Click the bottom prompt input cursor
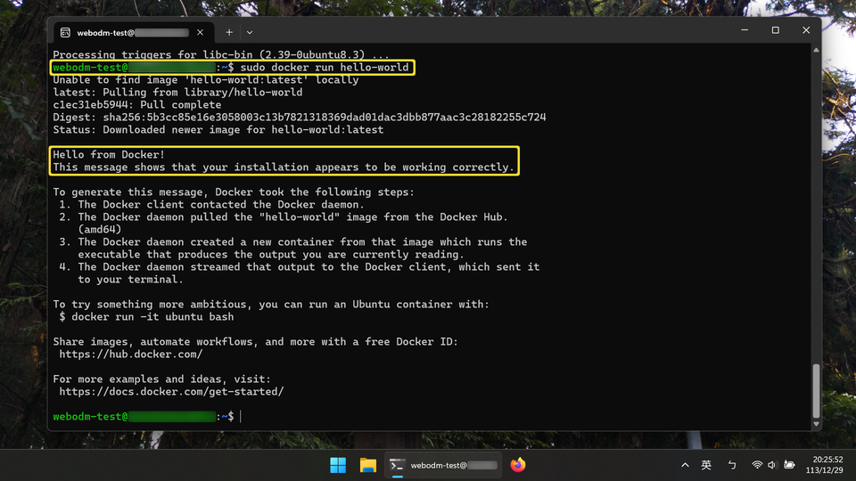 [x=241, y=417]
